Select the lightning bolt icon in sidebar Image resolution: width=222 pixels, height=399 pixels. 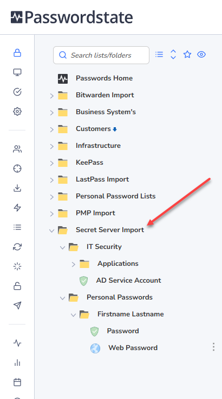tap(17, 208)
